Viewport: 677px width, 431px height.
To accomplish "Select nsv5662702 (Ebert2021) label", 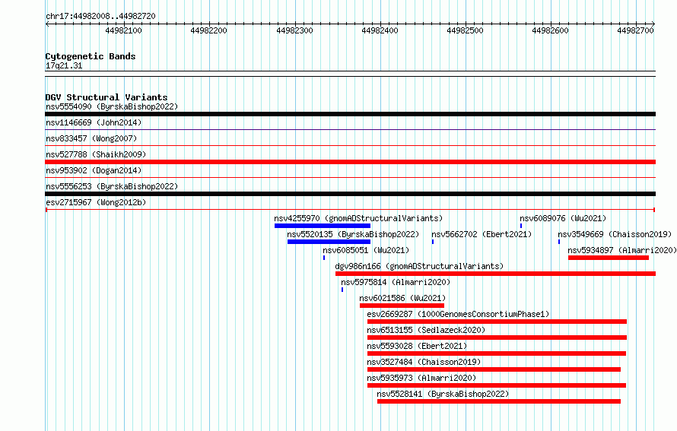I will [x=482, y=234].
